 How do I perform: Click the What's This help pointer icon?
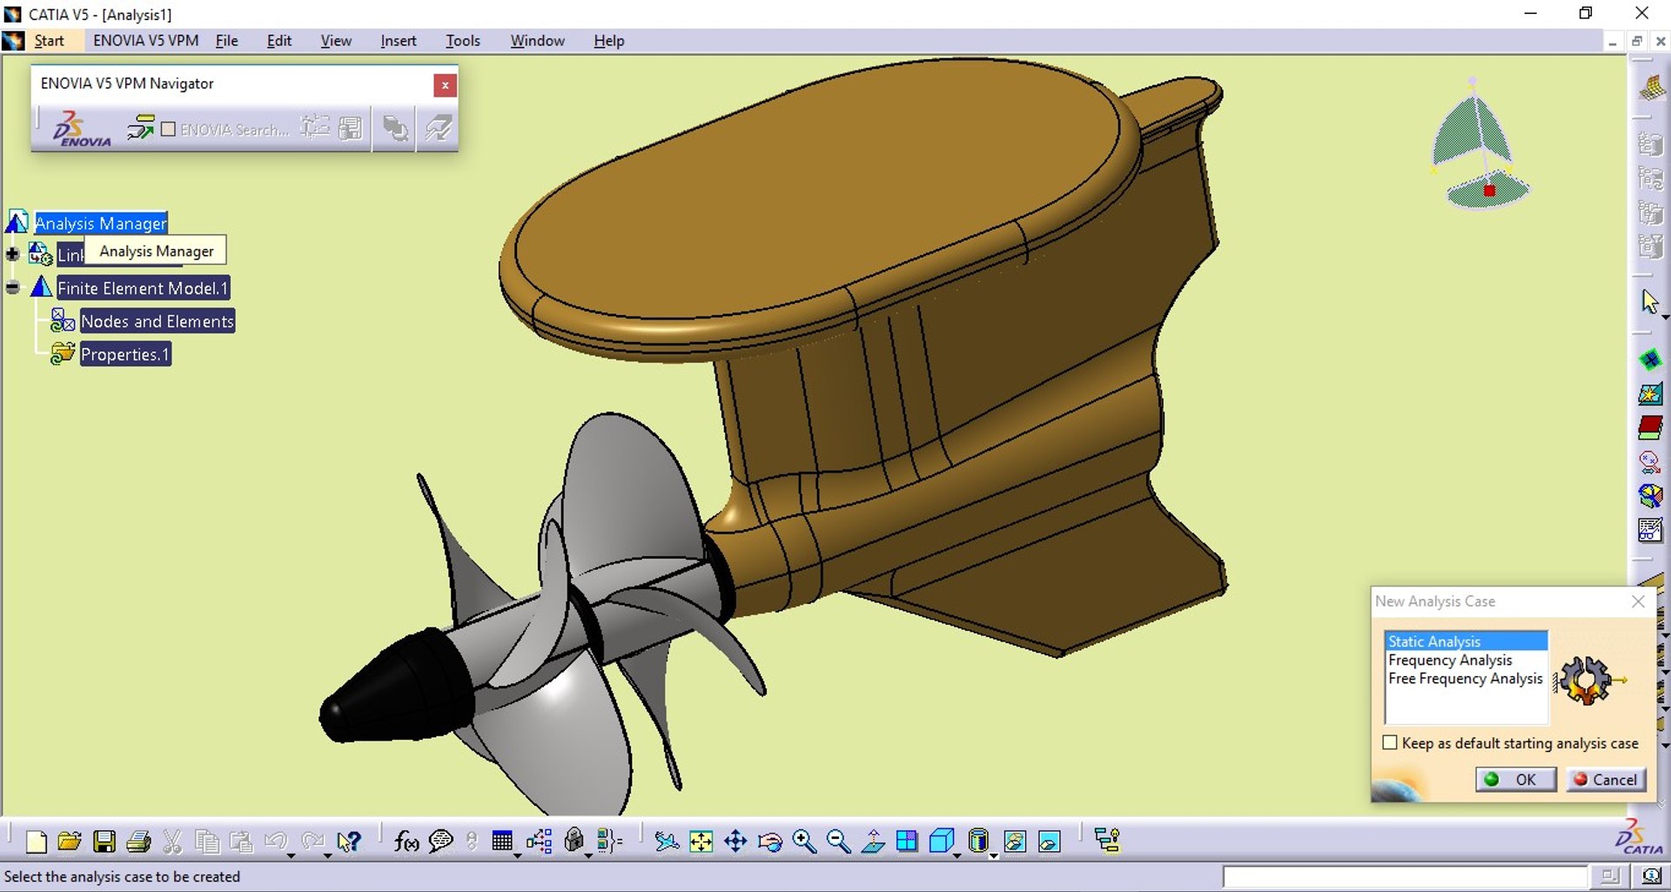348,842
